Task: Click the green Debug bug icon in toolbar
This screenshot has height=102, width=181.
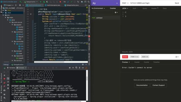Action: point(44,2)
